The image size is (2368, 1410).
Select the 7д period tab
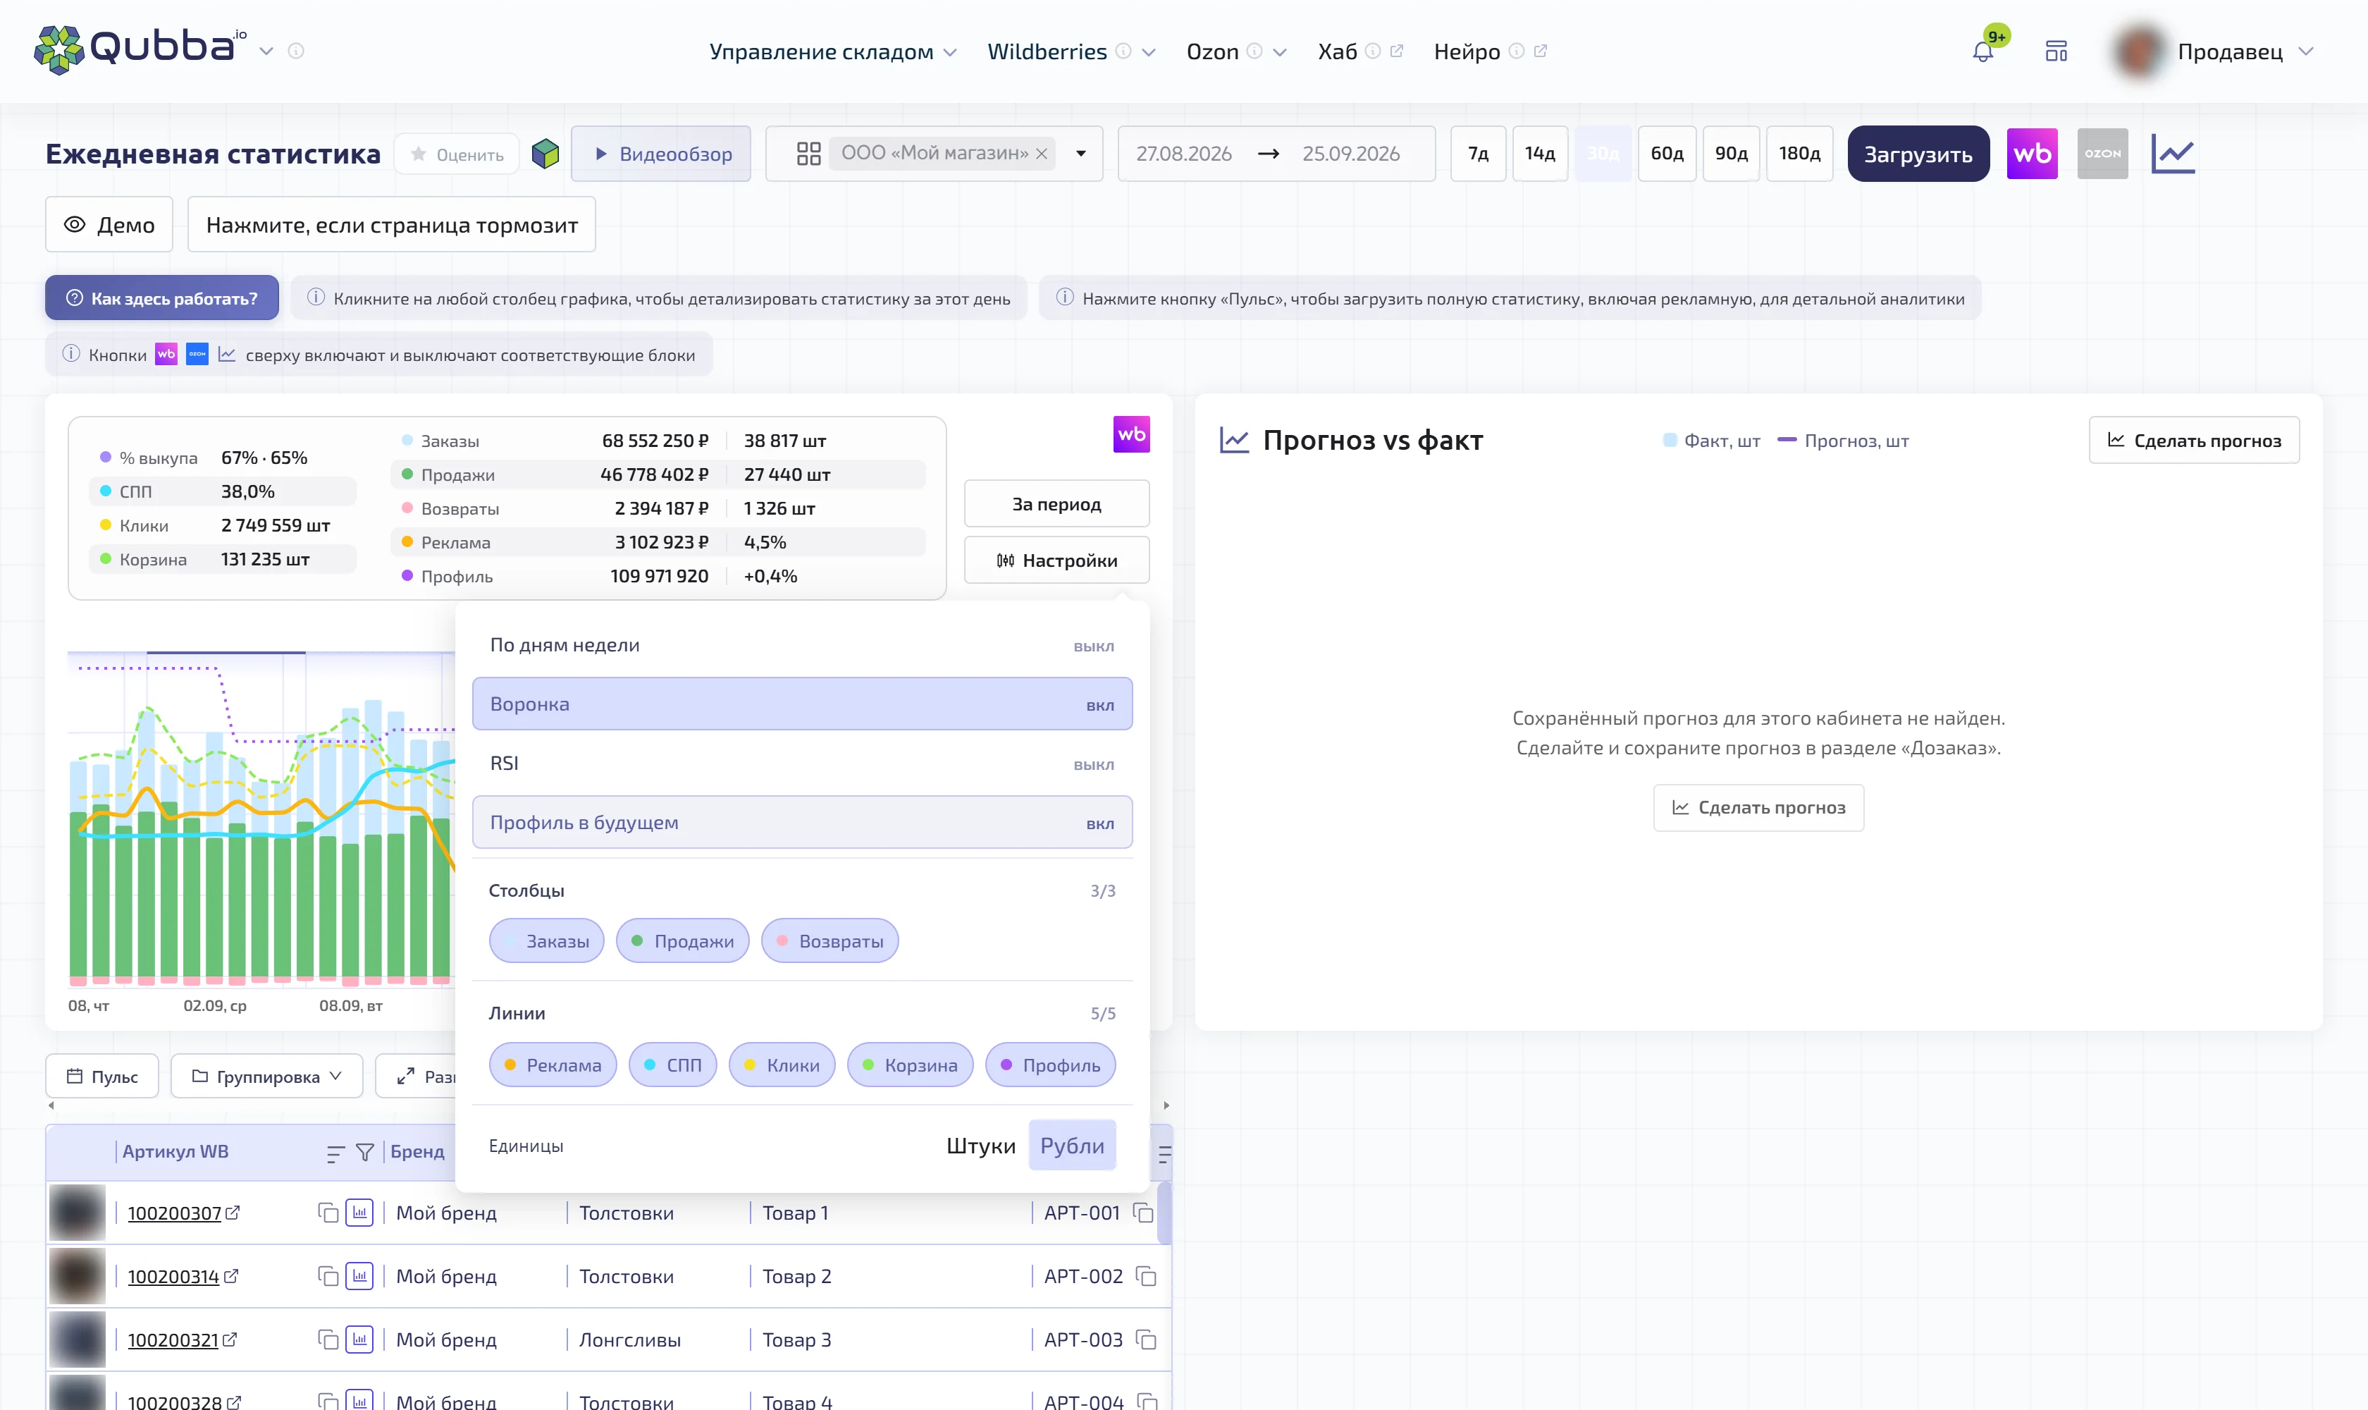(x=1478, y=153)
